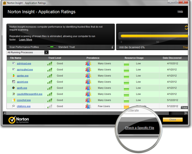Image resolution: width=192 pixels, height=154 pixels.
Task: Open the caudiofilteragent64.exe file link
Action: pos(29,94)
